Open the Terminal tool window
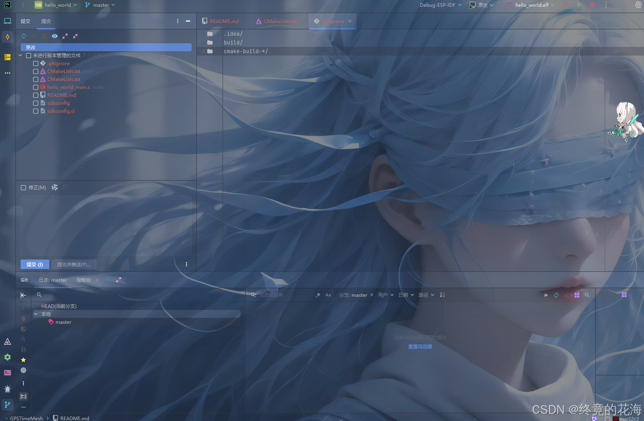 click(8, 373)
